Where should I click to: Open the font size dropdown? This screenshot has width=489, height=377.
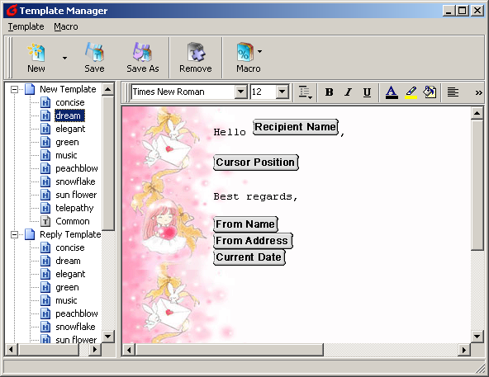pyautogui.click(x=282, y=92)
